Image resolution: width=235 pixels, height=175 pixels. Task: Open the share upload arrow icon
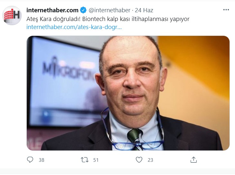tap(193, 160)
